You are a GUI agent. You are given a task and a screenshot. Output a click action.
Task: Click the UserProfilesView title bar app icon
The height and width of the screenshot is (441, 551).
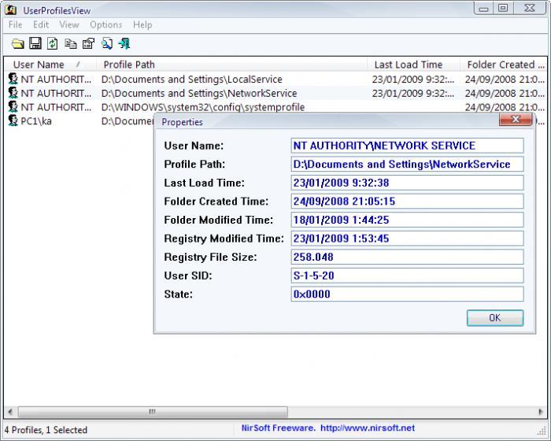[x=11, y=10]
